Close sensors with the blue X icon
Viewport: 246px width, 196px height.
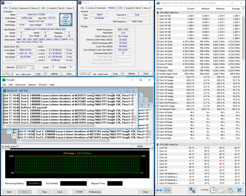click(x=240, y=190)
